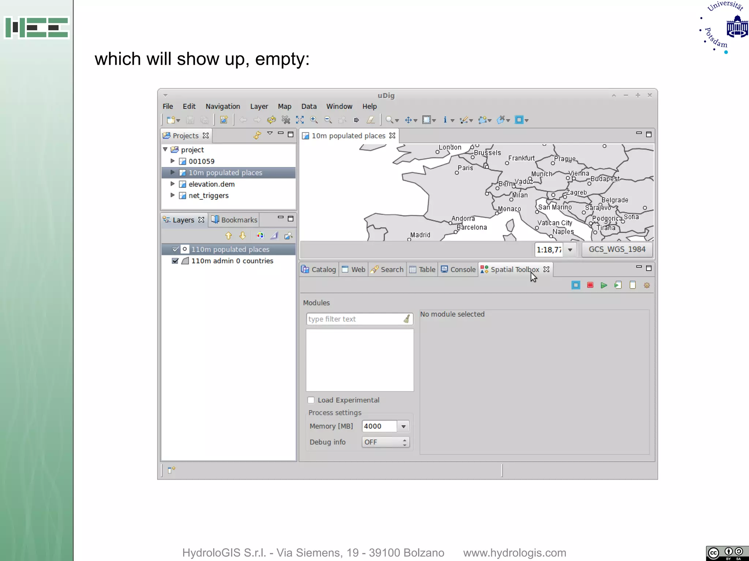Expand the project tree node

(165, 149)
